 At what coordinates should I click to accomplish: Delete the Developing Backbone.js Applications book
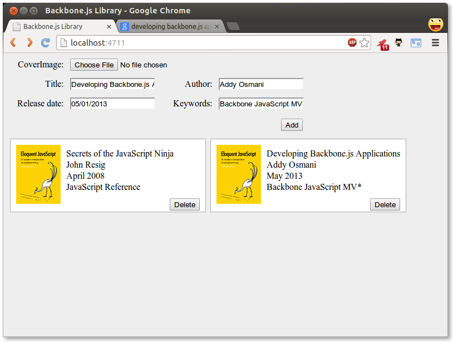(x=385, y=204)
